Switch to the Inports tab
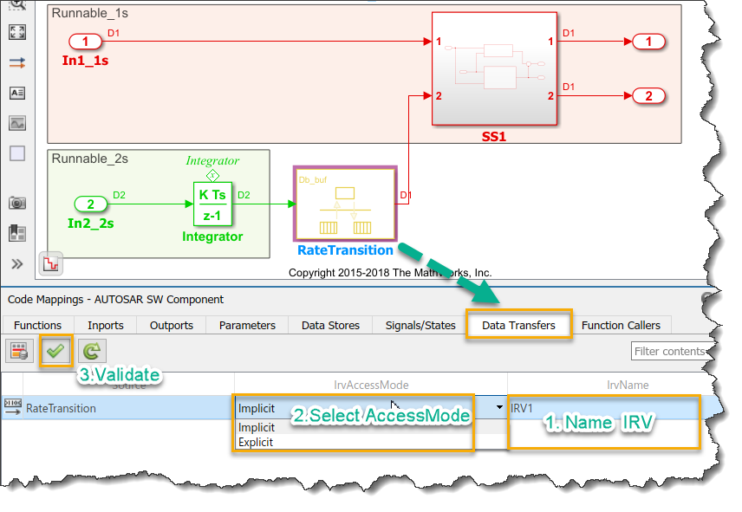This screenshot has width=742, height=512. pyautogui.click(x=106, y=325)
